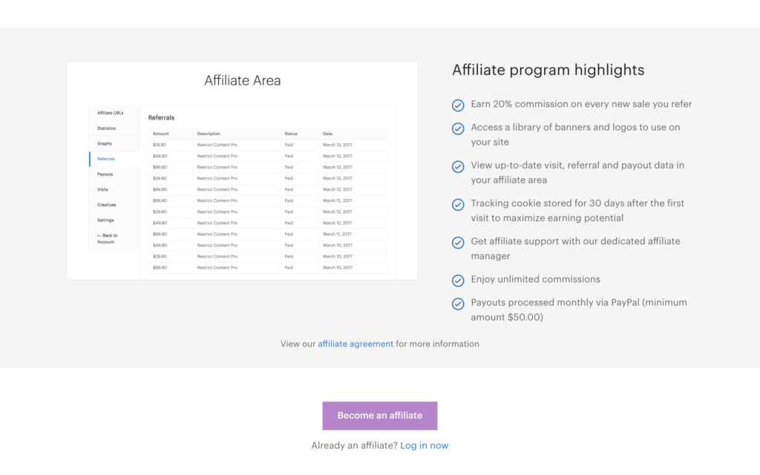Go to the Visits sidebar tab

tap(103, 189)
